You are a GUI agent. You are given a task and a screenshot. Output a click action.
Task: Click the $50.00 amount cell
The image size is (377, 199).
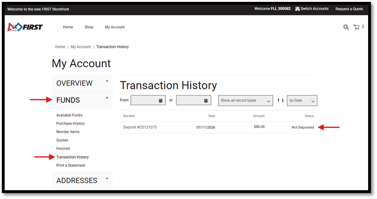[x=259, y=127]
